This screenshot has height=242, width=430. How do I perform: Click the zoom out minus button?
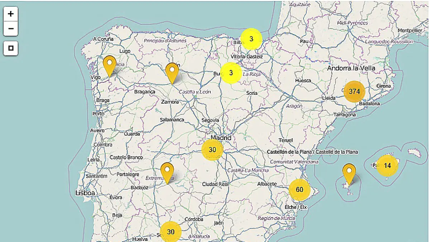point(11,29)
